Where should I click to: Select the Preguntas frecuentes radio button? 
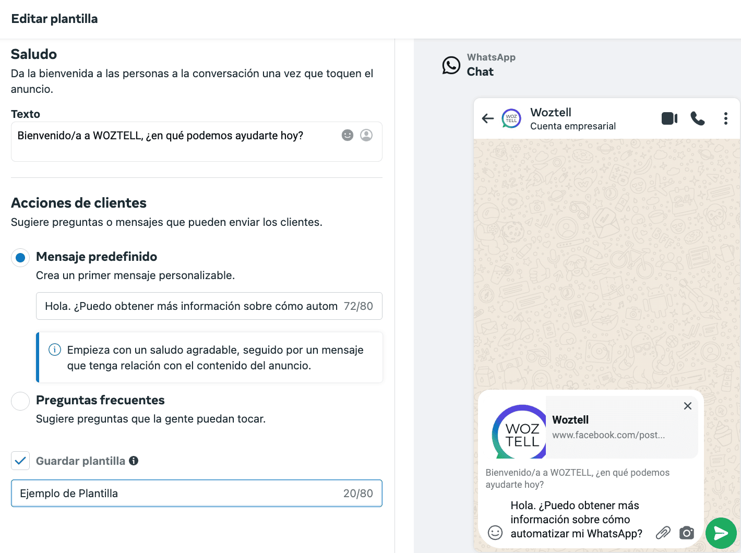pos(20,401)
